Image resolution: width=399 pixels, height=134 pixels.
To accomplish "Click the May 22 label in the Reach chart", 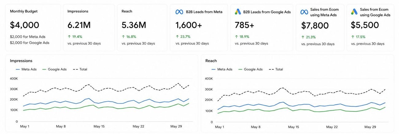I will 332,127.
